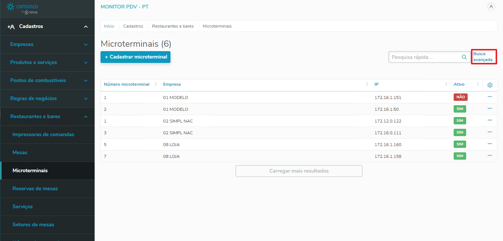The image size is (503, 241).
Task: Click the Consinco logo
Action: coord(22,8)
